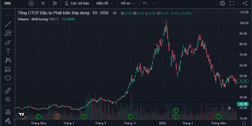Open lower F marker of stacked pair
The width and height of the screenshot is (252, 126).
(176, 116)
